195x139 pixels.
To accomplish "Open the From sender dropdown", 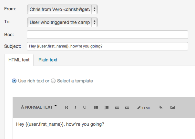I will [62, 10].
